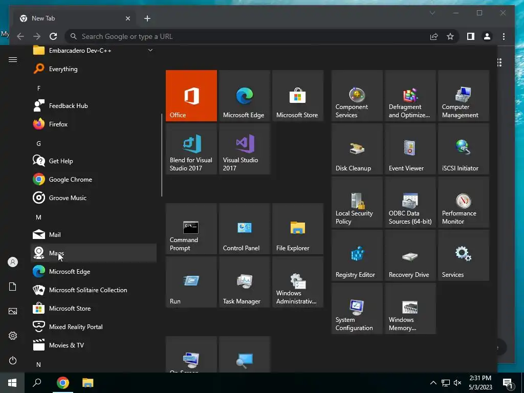Open Mixed Reality Portal
This screenshot has height=393, width=524.
[x=94, y=327]
